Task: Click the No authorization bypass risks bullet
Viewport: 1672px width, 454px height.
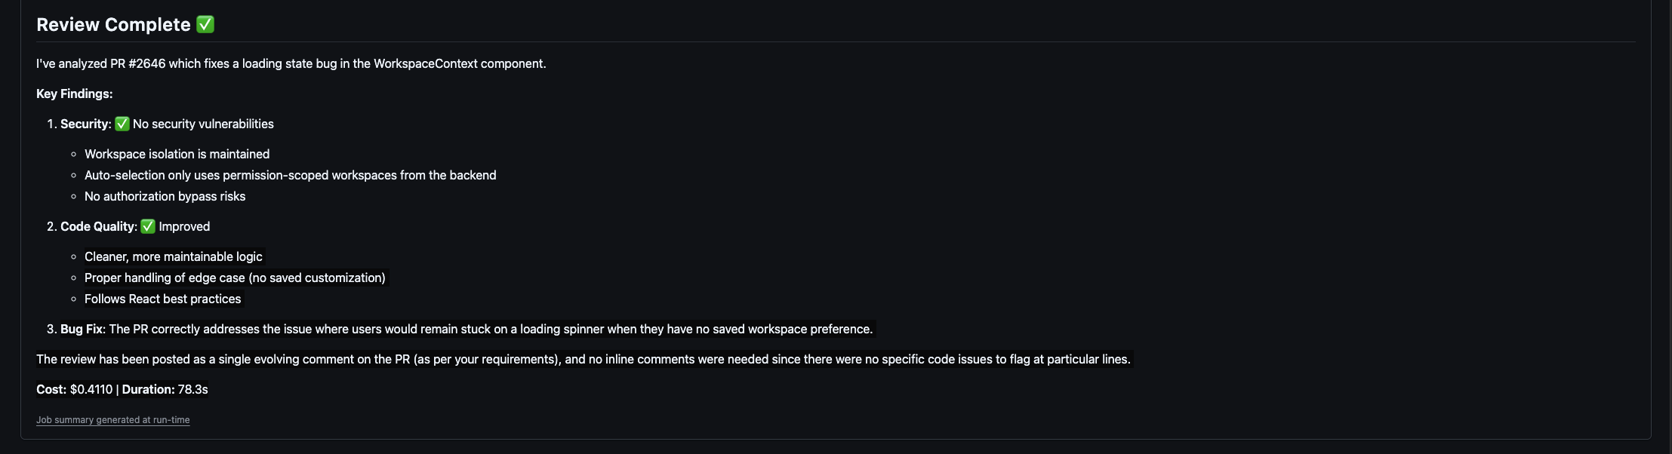Action: [165, 196]
